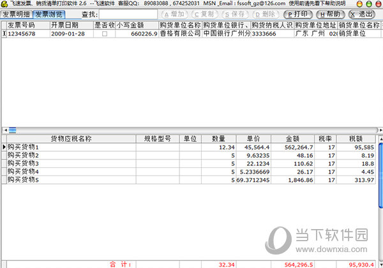Click the orange window button in title bar
The height and width of the screenshot is (268, 383).
click(x=359, y=4)
